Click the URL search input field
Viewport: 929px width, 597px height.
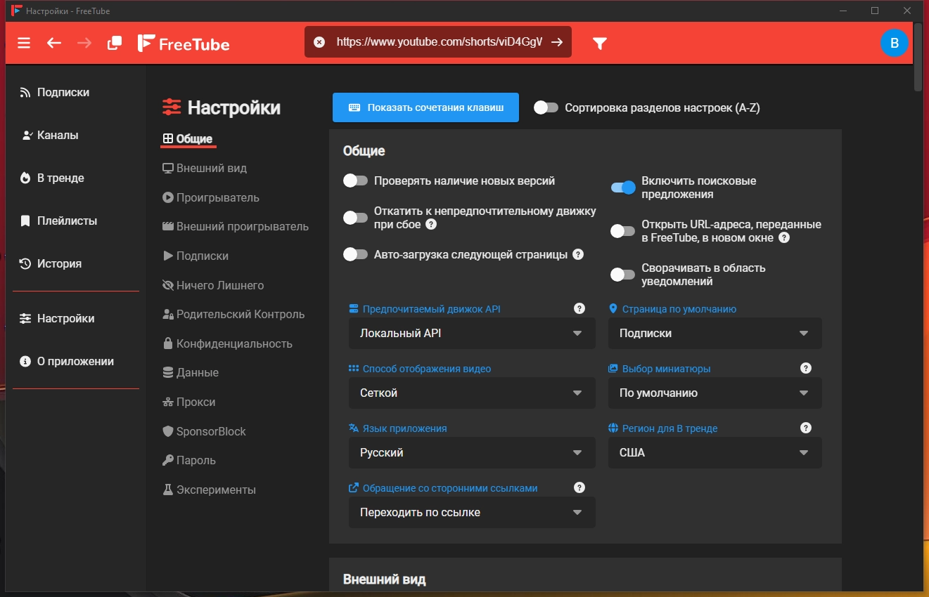pyautogui.click(x=439, y=42)
